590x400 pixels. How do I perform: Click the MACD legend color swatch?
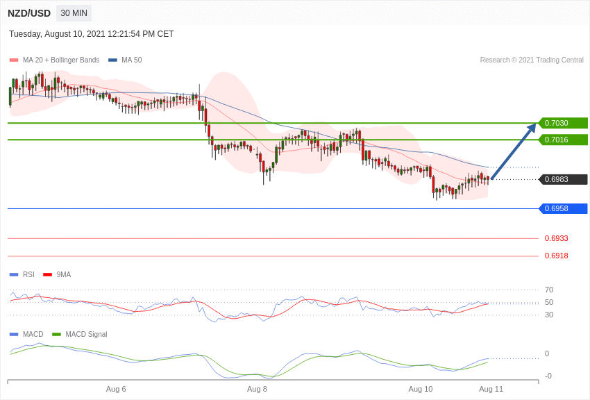14,334
